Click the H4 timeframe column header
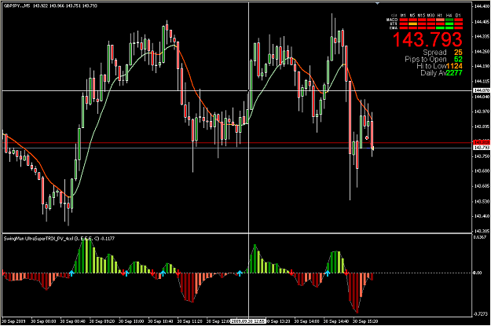The image size is (491, 326). coord(449,16)
